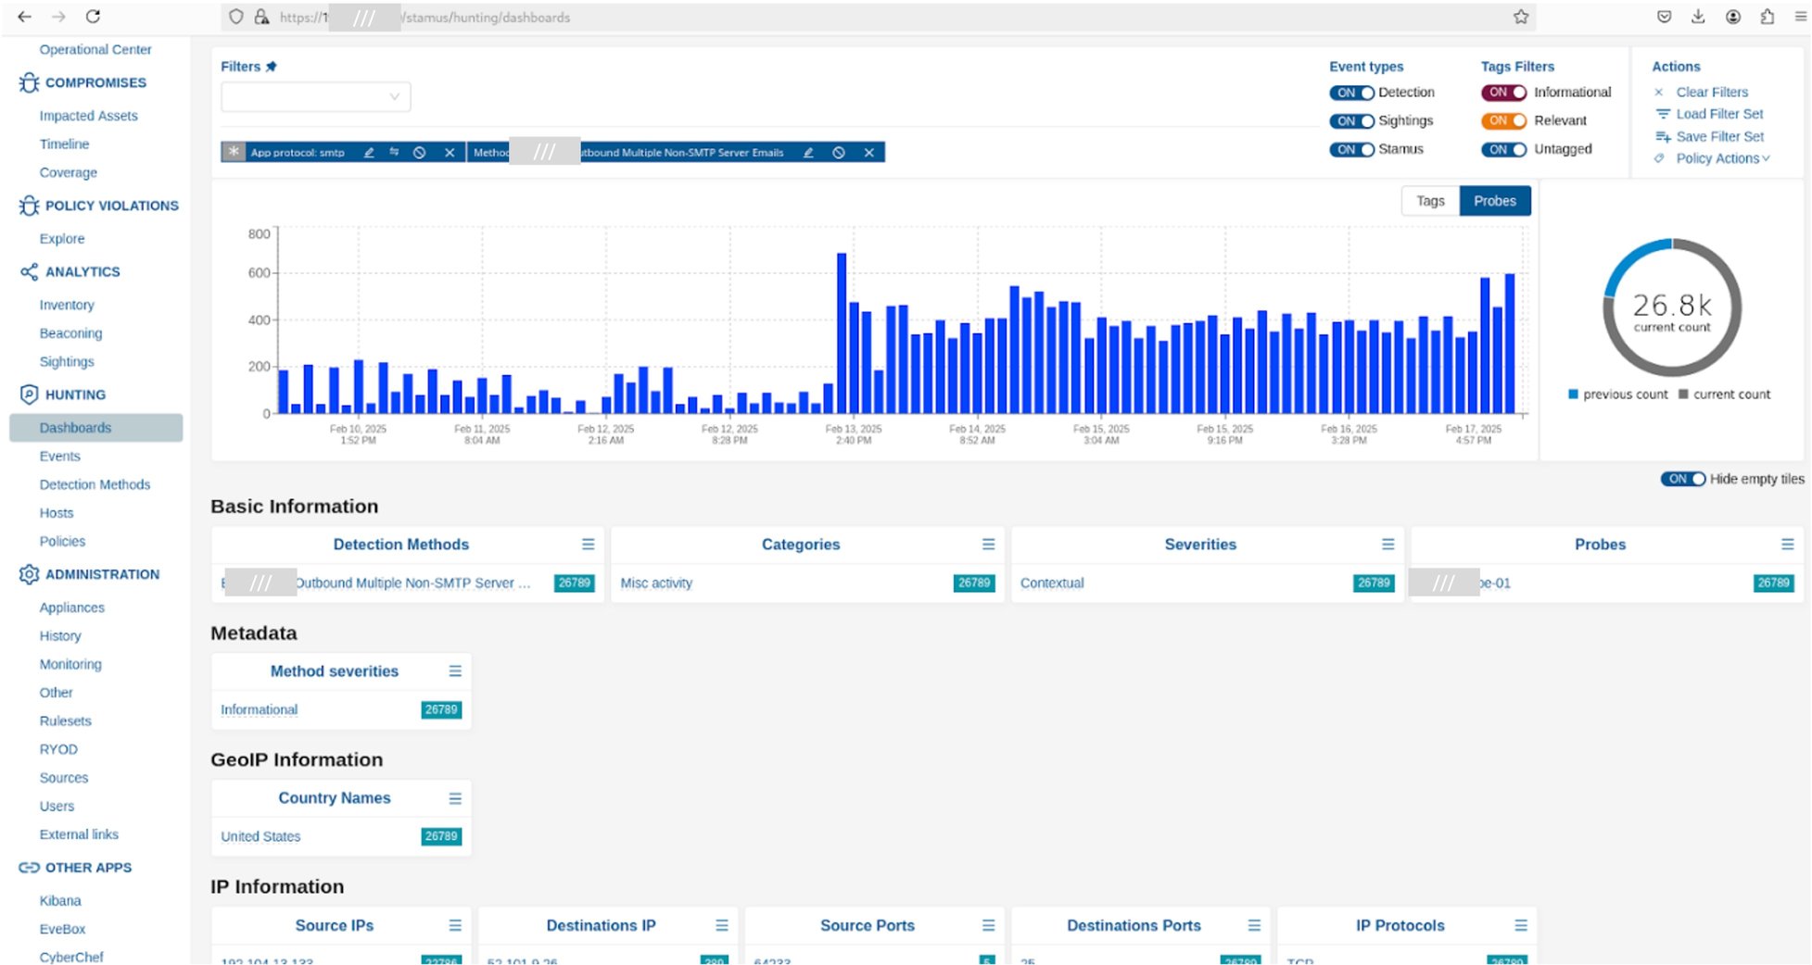Turn off the Informational tags filter
The width and height of the screenshot is (1812, 965).
tap(1503, 93)
